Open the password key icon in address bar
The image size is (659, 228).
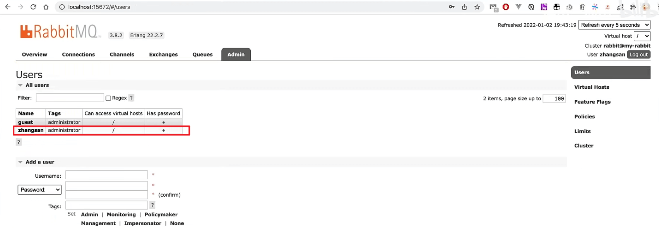pyautogui.click(x=452, y=7)
